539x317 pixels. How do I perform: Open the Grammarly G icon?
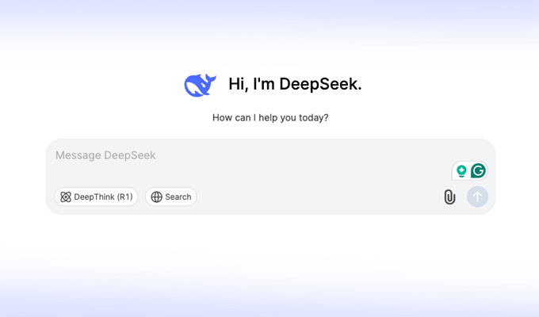pos(478,170)
